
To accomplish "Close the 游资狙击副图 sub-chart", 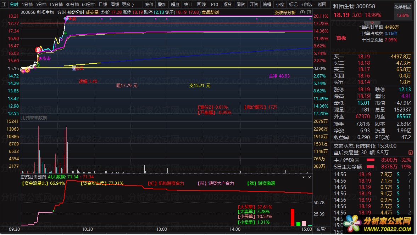I will pos(310,177).
